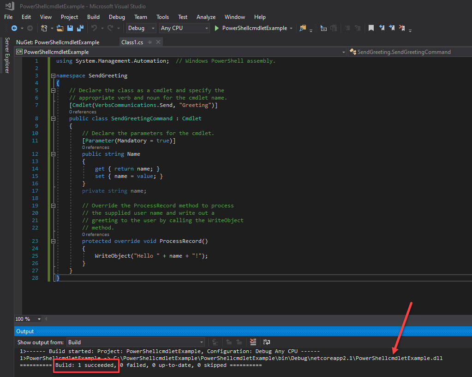Clear all bookmarks icon with red X
This screenshot has height=377, width=472.
click(402, 28)
